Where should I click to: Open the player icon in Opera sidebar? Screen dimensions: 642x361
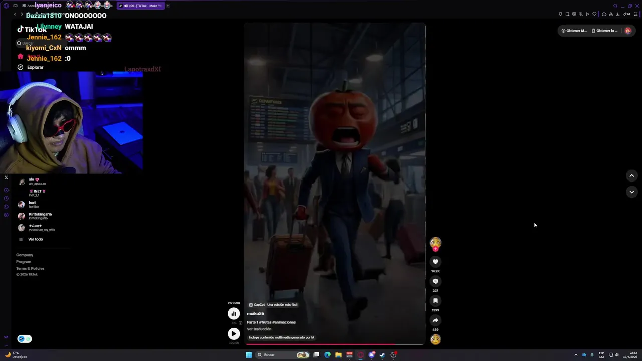pos(6,190)
